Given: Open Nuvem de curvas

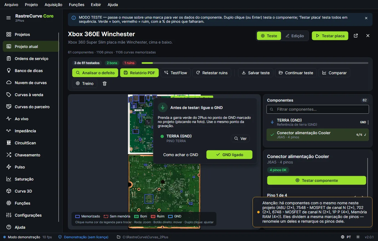Looking at the screenshot, I should [x=31, y=83].
